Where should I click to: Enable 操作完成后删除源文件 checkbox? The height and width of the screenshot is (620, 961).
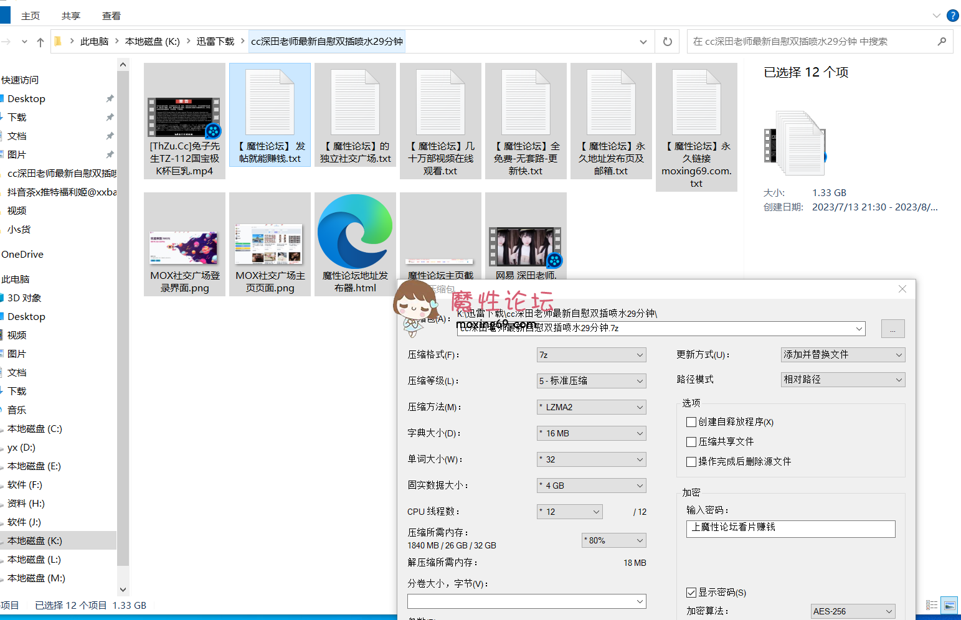click(691, 462)
